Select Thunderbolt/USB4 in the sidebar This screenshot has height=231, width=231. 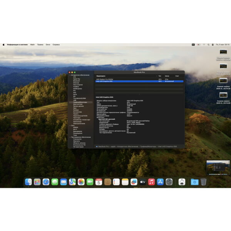coord(80,98)
